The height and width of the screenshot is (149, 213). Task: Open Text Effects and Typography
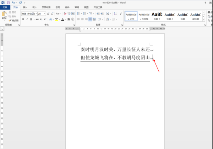pos(50,19)
